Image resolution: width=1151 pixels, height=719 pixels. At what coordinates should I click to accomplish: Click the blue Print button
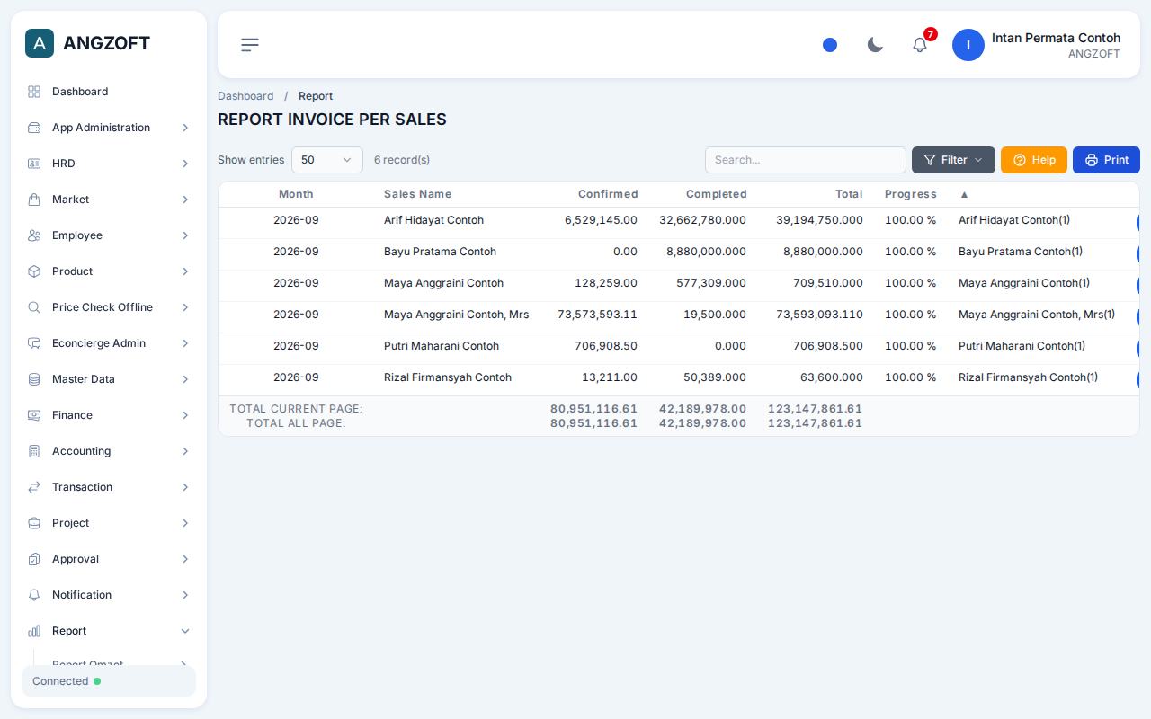1106,160
